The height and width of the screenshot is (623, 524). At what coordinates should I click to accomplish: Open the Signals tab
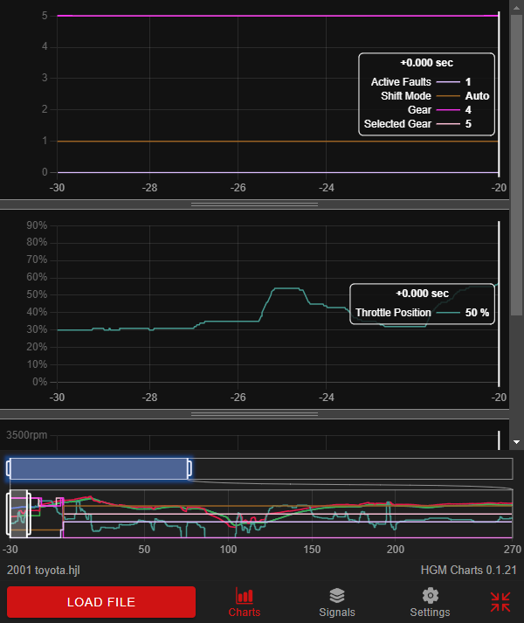tap(337, 603)
